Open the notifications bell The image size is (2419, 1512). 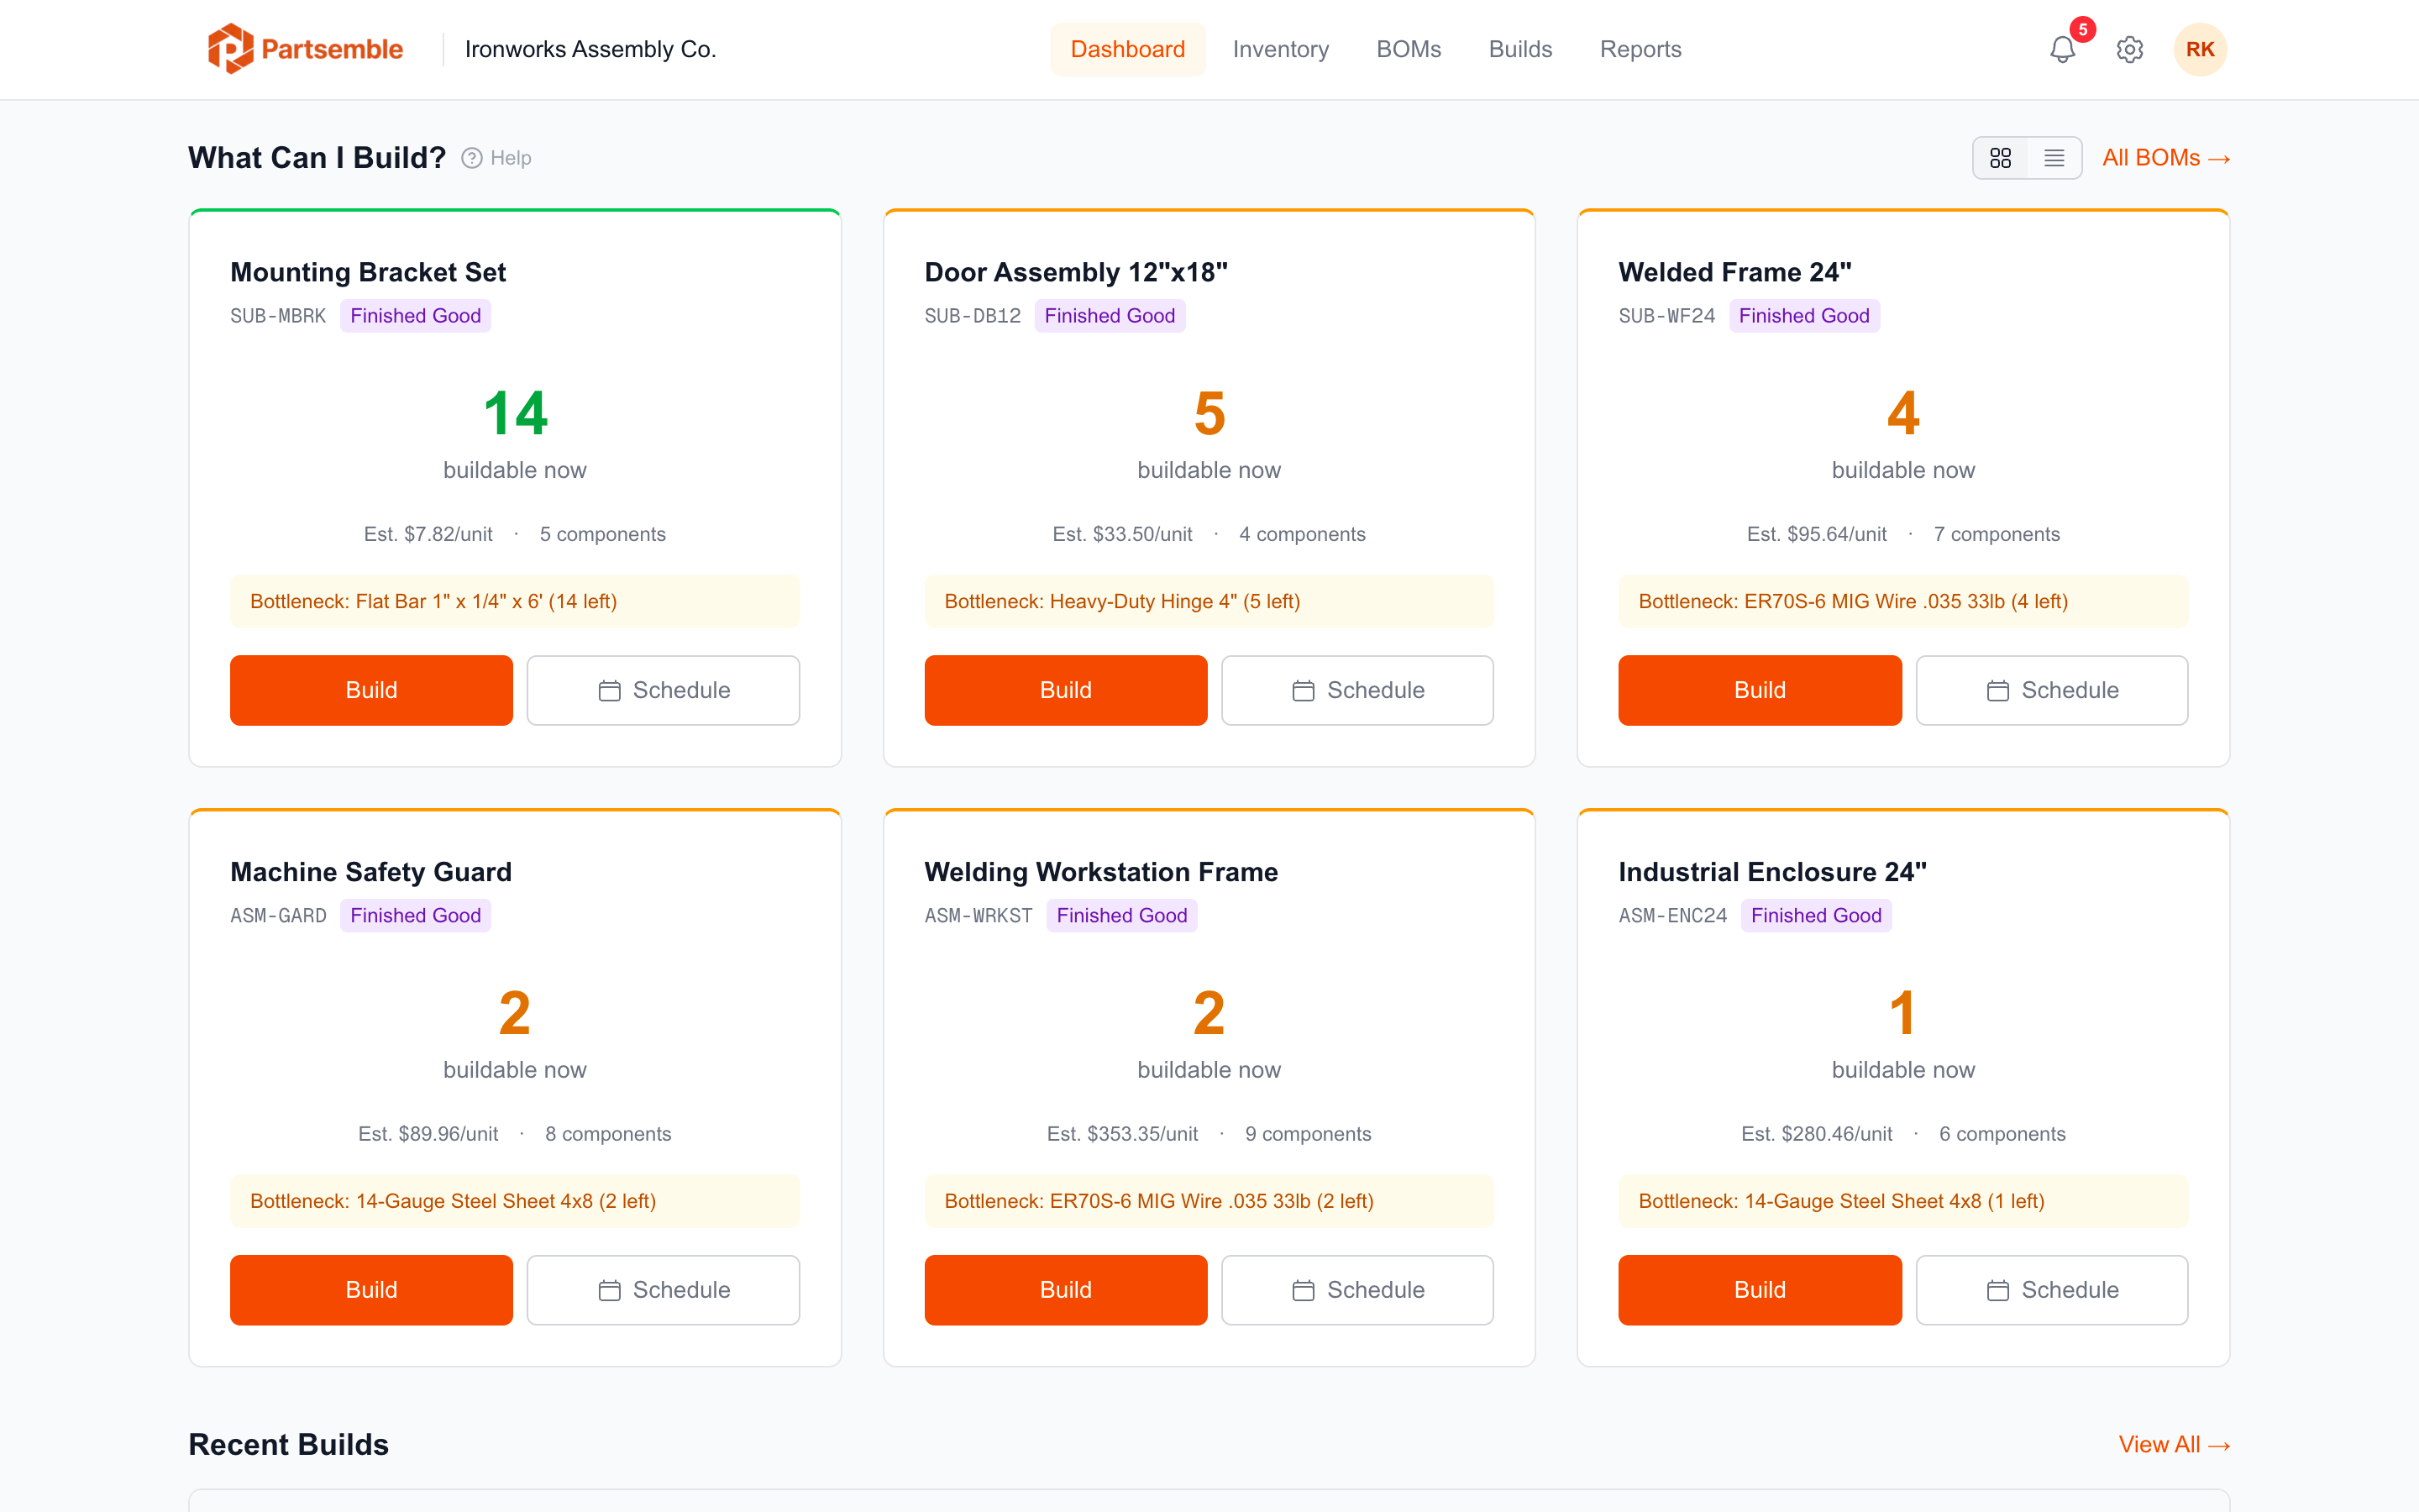pos(2062,49)
